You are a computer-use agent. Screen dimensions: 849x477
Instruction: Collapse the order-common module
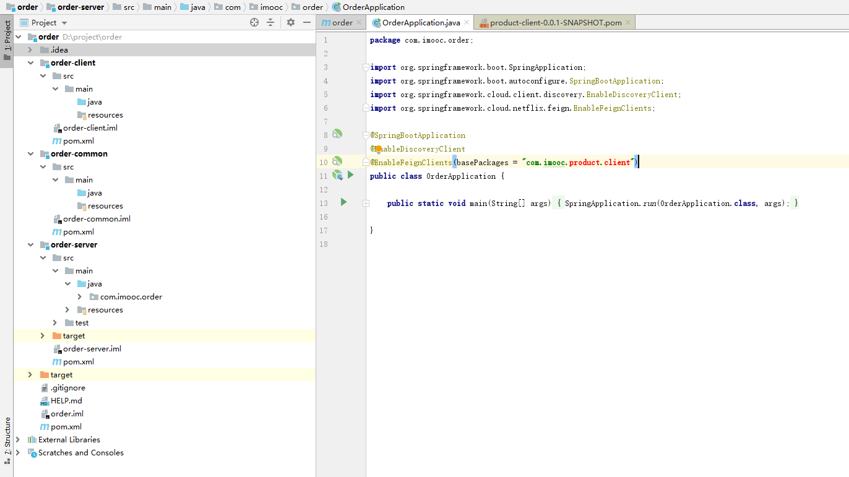pos(30,153)
